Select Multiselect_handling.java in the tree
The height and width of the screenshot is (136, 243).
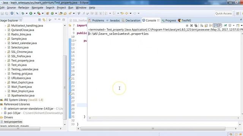click(27, 26)
